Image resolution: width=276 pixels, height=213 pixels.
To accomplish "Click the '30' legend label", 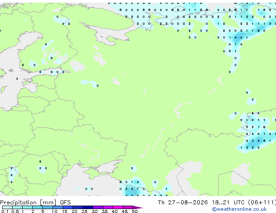I will (x=94, y=211).
